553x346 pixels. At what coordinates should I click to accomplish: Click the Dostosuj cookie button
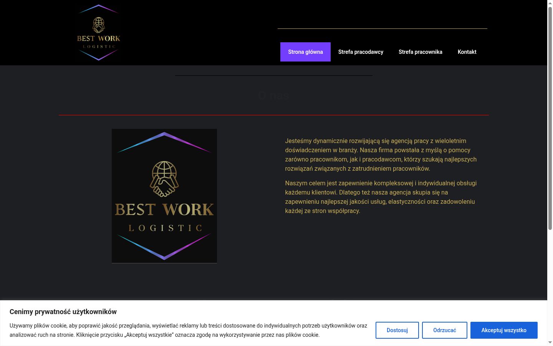point(397,330)
